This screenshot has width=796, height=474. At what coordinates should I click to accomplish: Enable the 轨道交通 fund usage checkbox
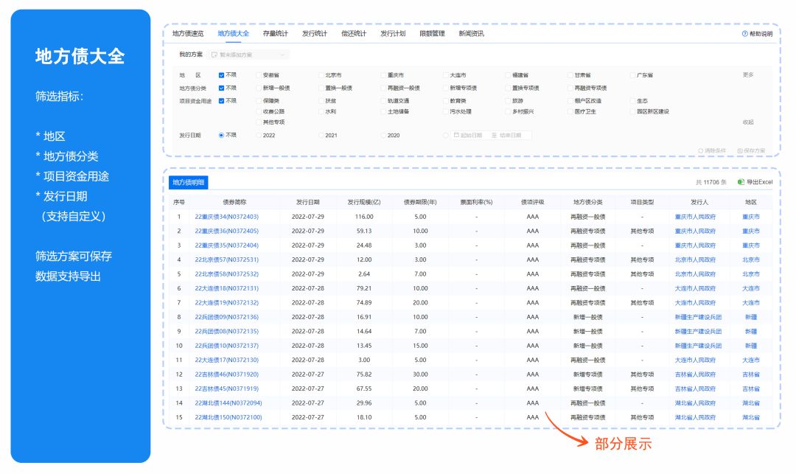384,100
